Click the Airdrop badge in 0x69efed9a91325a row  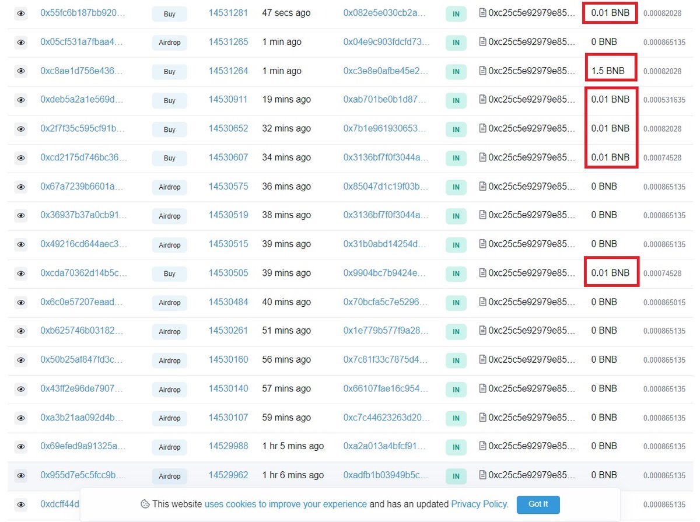pyautogui.click(x=170, y=447)
